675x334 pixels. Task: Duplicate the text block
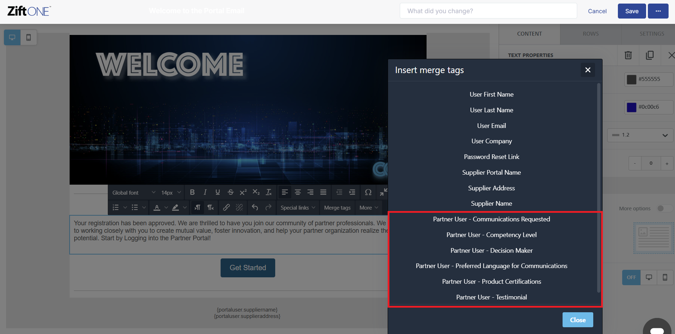coord(650,55)
